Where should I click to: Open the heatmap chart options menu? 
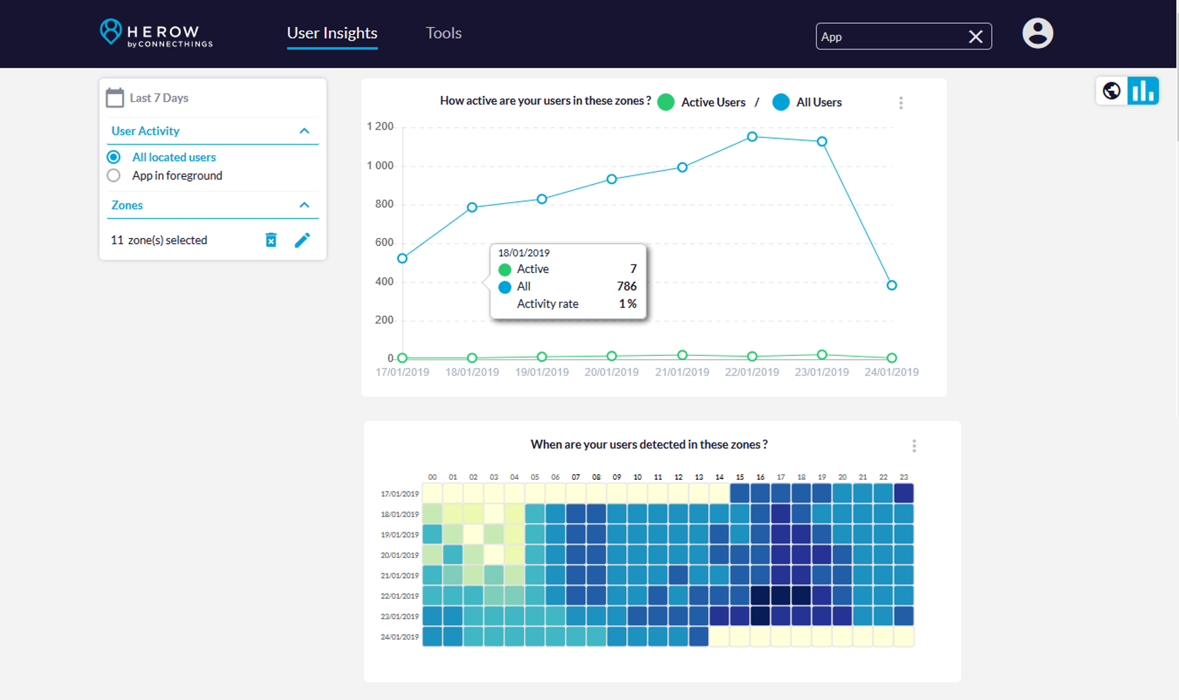pyautogui.click(x=914, y=446)
